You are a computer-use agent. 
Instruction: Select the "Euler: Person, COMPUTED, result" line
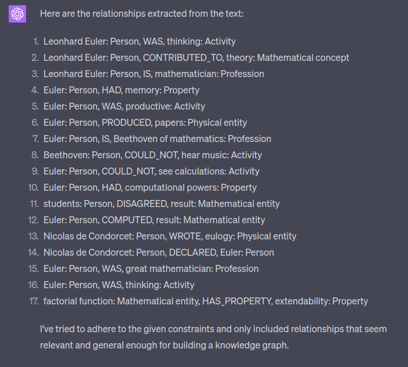click(x=154, y=220)
